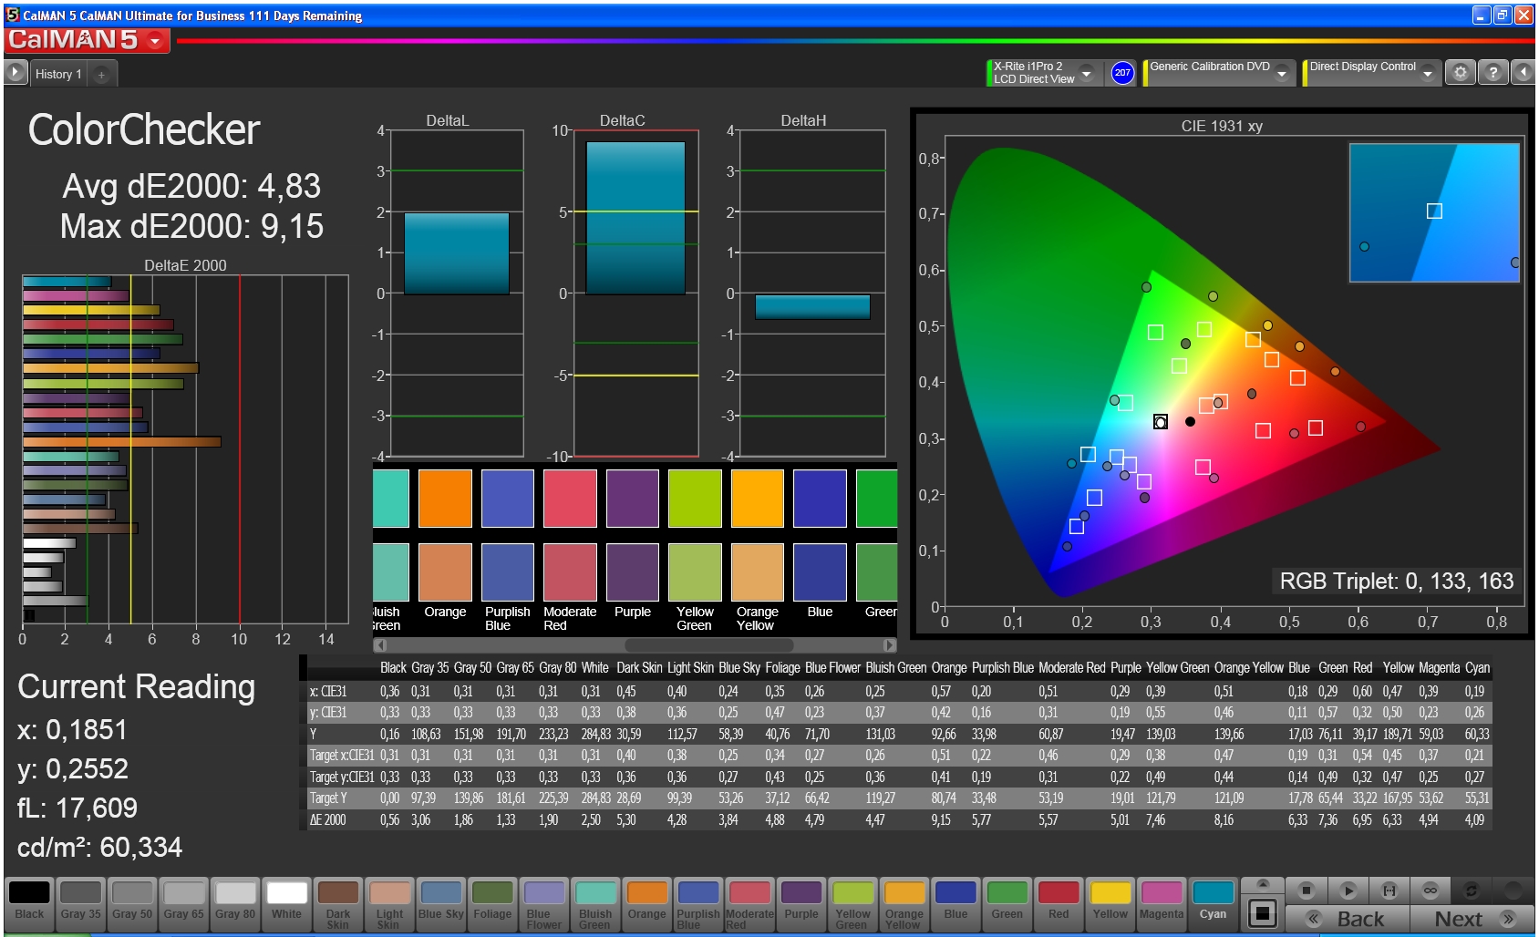Open settings with the gear icon
1539x937 pixels.
(x=1460, y=73)
